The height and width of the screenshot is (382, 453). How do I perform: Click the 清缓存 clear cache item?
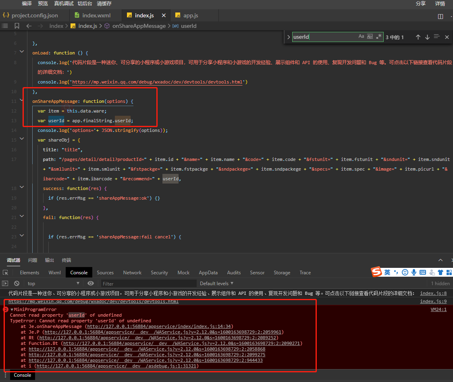[x=104, y=4]
